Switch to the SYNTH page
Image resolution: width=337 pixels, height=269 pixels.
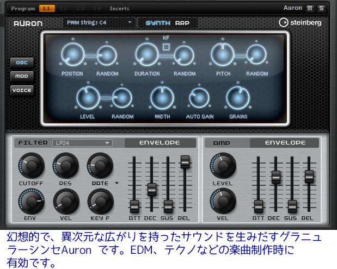[x=158, y=23]
